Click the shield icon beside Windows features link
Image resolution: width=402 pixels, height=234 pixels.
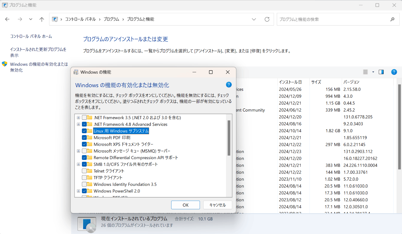[x=5, y=64]
